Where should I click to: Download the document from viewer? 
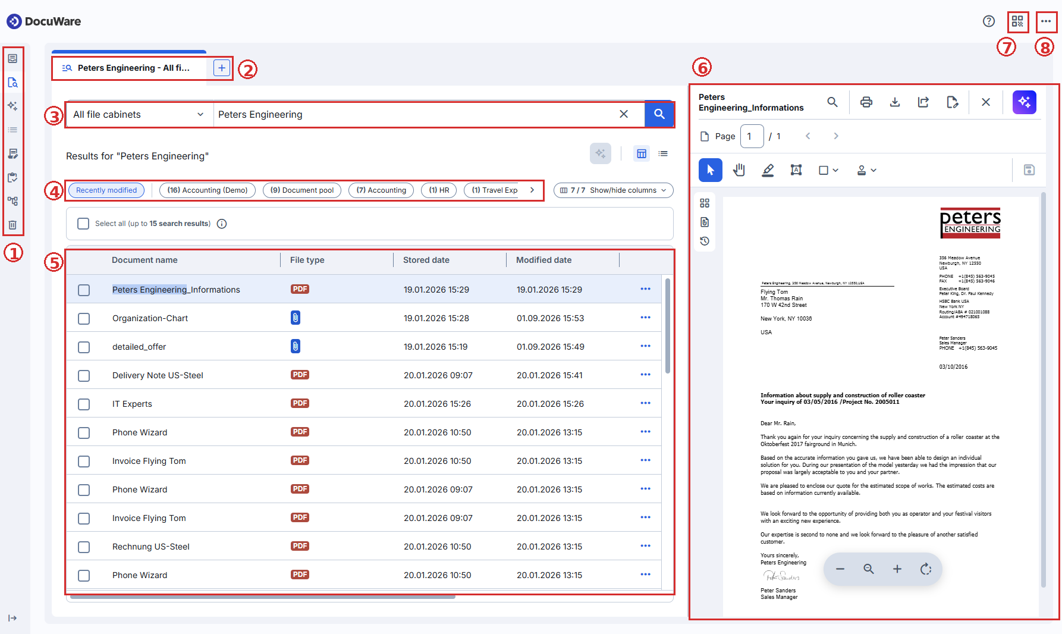click(895, 102)
